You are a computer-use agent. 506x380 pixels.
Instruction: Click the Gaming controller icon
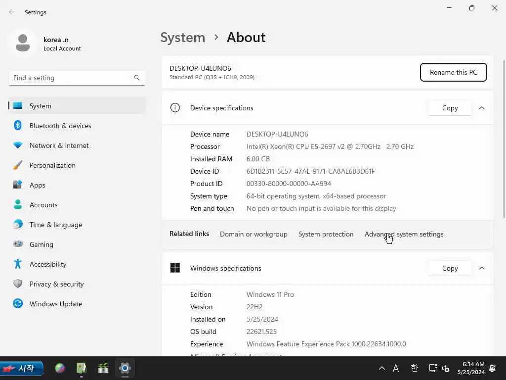click(x=18, y=244)
